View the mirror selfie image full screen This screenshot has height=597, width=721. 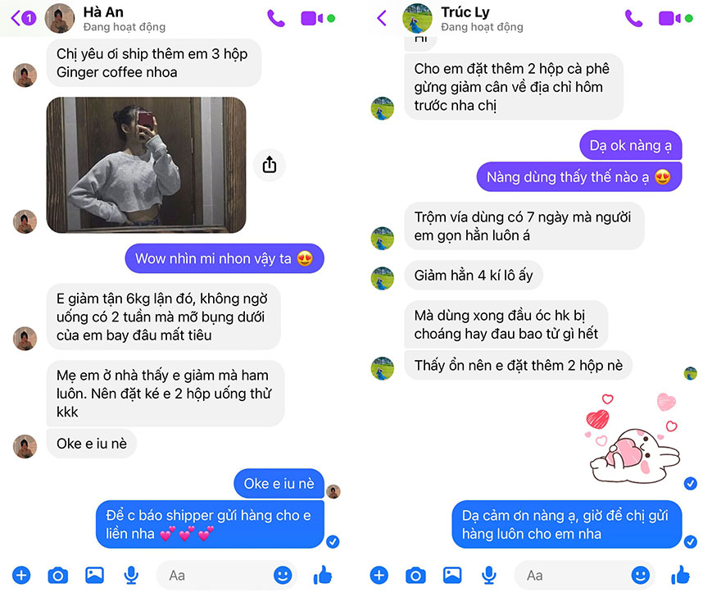[x=146, y=165]
